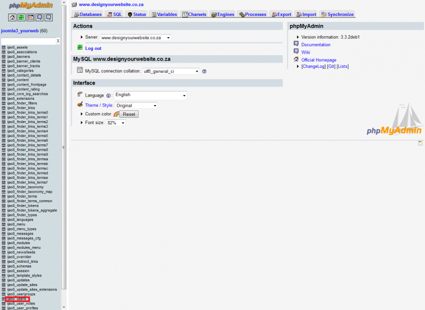The height and width of the screenshot is (310, 425).
Task: Open the rainbow custom color picker icon
Action: (x=116, y=114)
